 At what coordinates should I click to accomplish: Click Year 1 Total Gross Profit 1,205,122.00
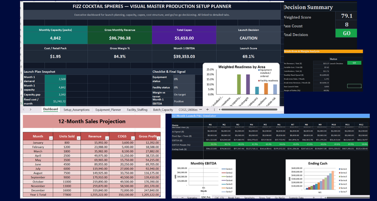(148, 194)
